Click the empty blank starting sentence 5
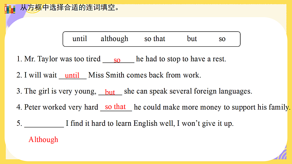The height and width of the screenshot is (164, 292). point(44,124)
